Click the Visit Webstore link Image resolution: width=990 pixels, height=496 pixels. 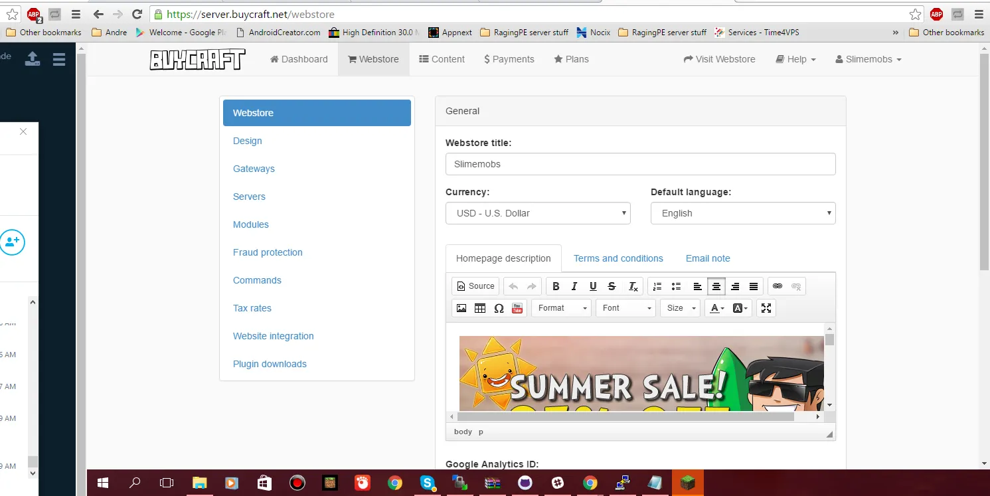point(719,59)
